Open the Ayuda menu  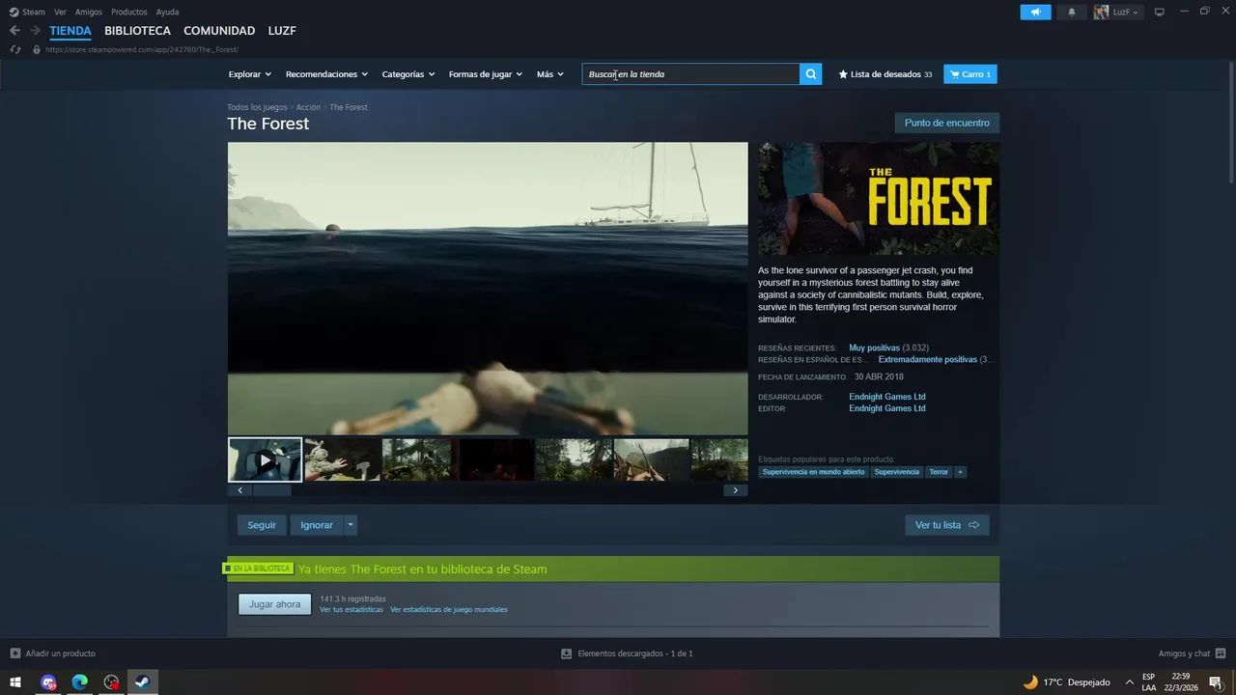(167, 12)
